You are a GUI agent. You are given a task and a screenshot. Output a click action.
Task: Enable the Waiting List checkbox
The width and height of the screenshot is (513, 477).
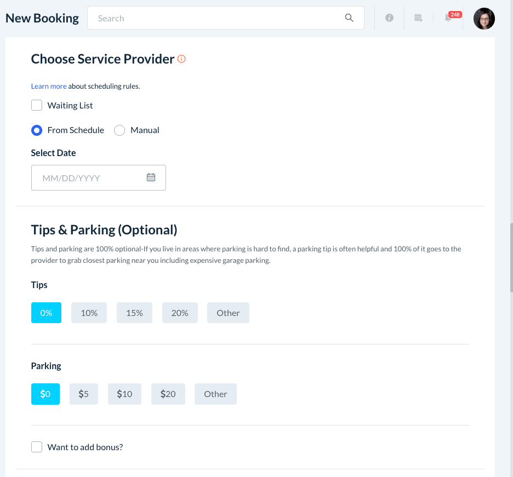point(37,105)
